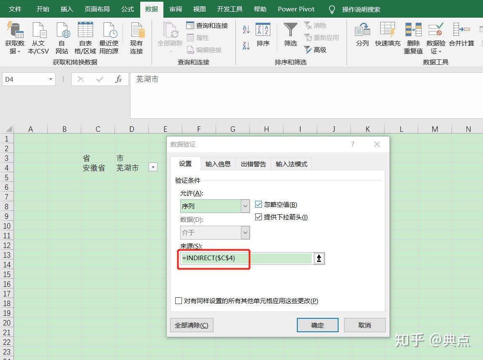The width and height of the screenshot is (483, 360).
Task: Click the OK (确定) button
Action: click(318, 325)
